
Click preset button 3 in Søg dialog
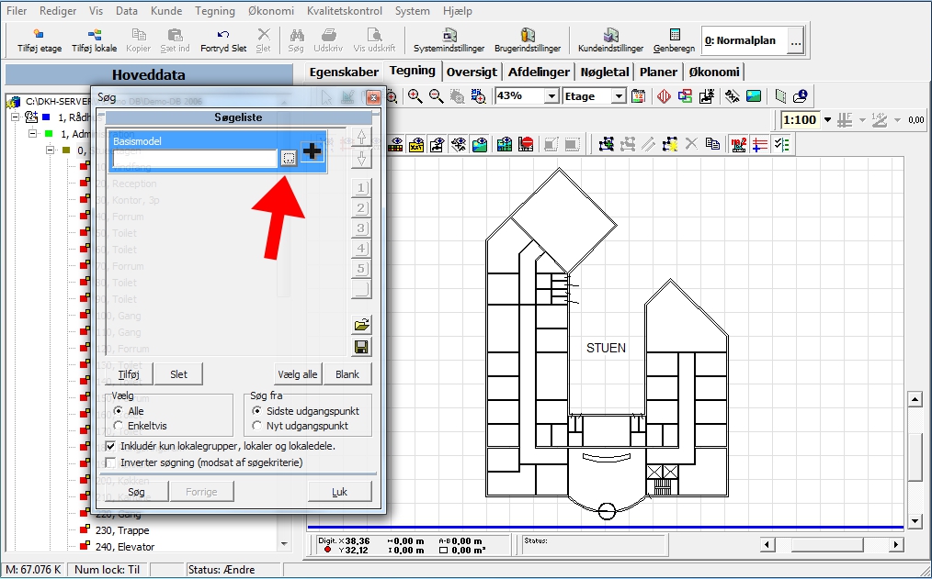pos(361,228)
